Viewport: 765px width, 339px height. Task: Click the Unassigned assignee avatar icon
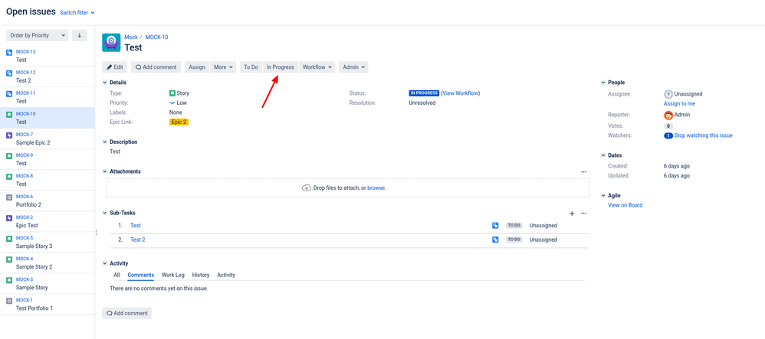pyautogui.click(x=668, y=94)
